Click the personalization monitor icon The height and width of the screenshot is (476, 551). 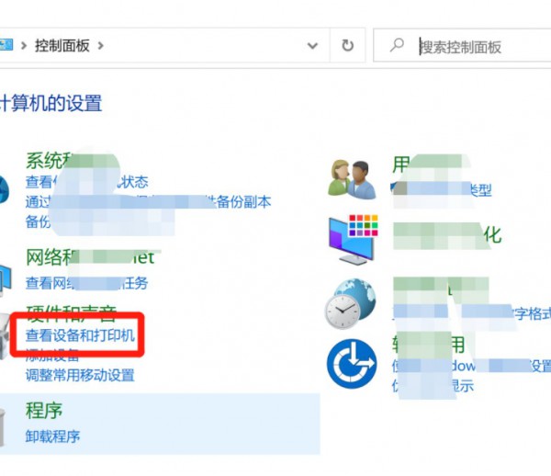click(353, 239)
